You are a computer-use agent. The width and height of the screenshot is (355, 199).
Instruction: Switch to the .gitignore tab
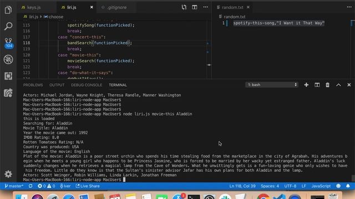point(117,7)
